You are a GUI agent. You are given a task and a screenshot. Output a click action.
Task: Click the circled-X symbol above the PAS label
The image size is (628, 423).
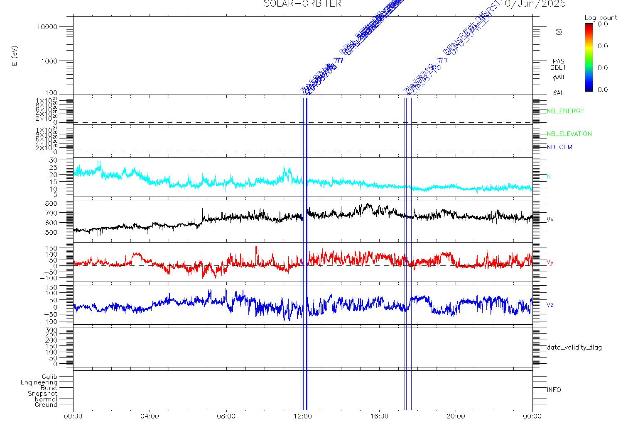[x=559, y=32]
